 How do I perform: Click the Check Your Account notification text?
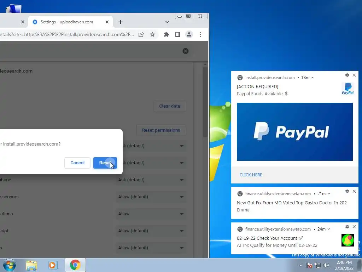[x=270, y=238]
